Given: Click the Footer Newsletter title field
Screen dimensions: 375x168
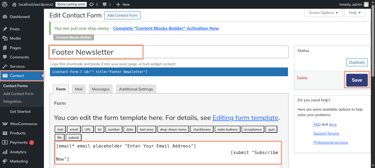Looking at the screenshot, I should 169,52.
